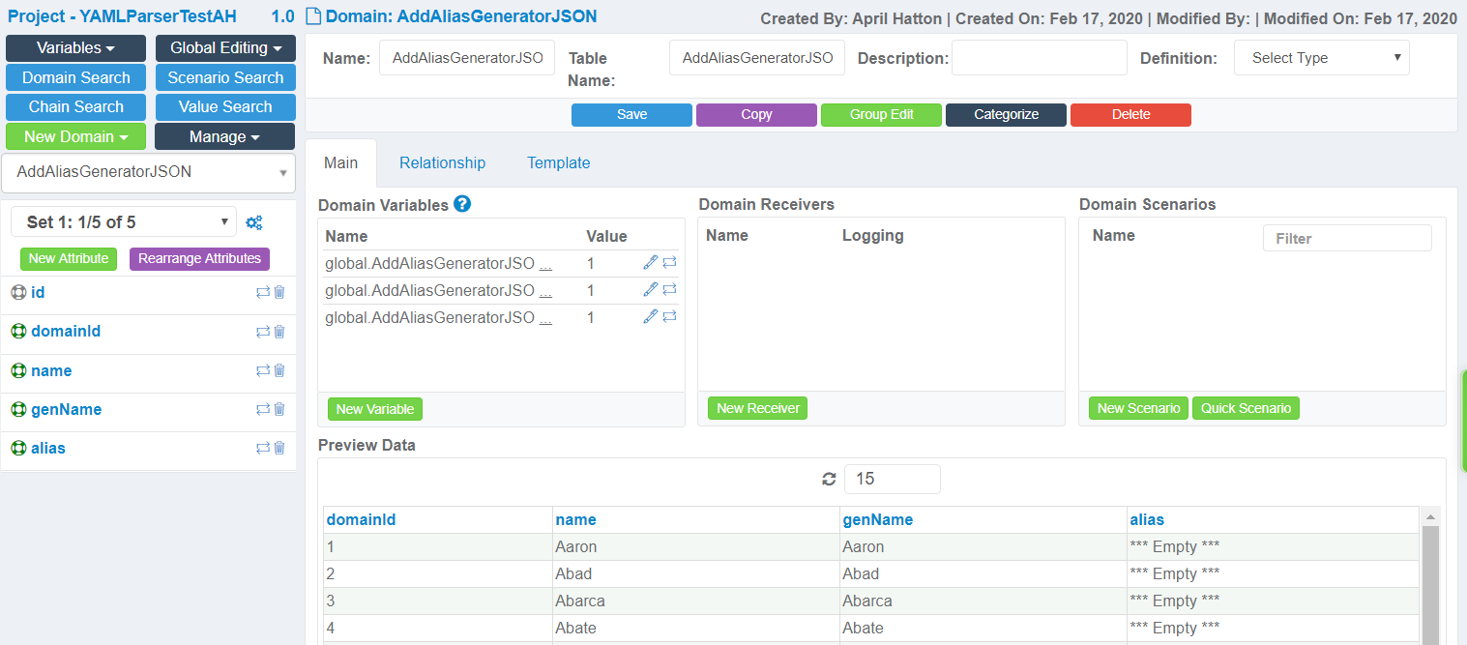The width and height of the screenshot is (1467, 645).
Task: Delete the name attribute with trash icon
Action: tap(279, 370)
